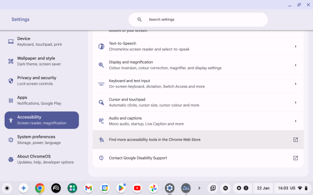Open Google Photos from the shelf

[153, 188]
